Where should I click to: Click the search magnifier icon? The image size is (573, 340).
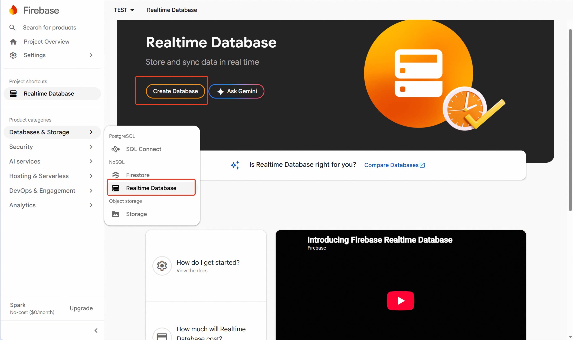(12, 27)
